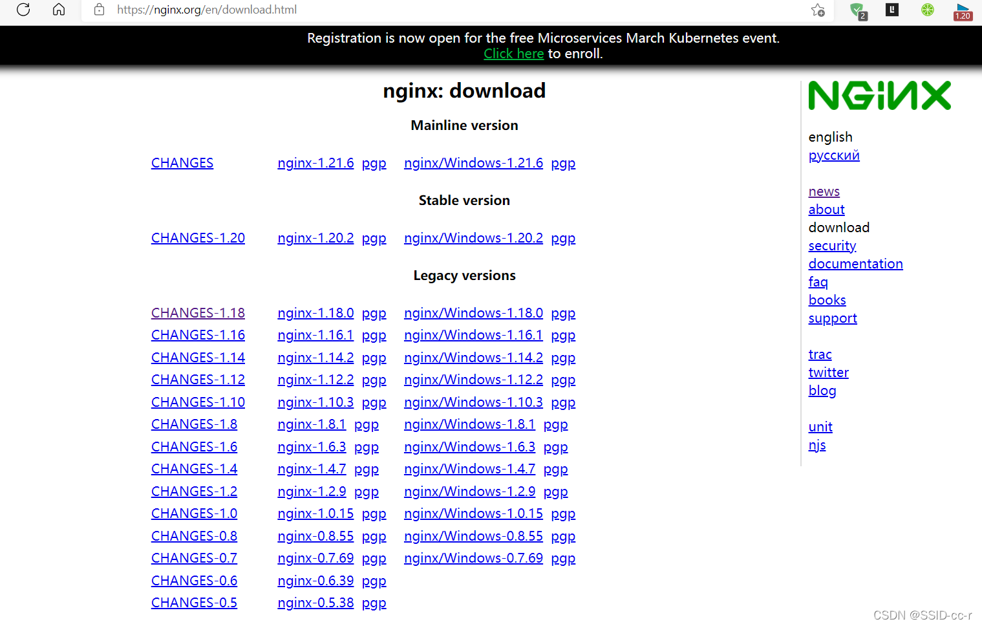Download nginx-1.12.2 source
This screenshot has height=626, width=982.
pyautogui.click(x=315, y=380)
